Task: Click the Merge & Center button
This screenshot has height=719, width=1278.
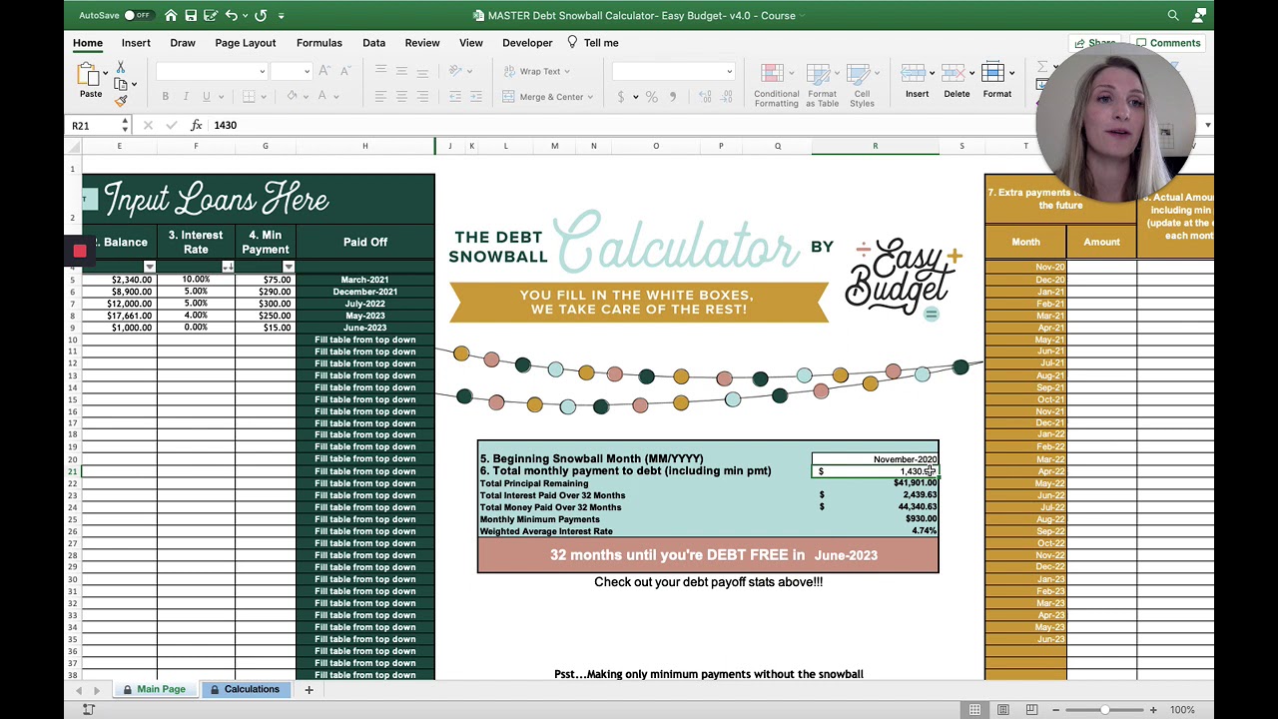Action: [546, 97]
